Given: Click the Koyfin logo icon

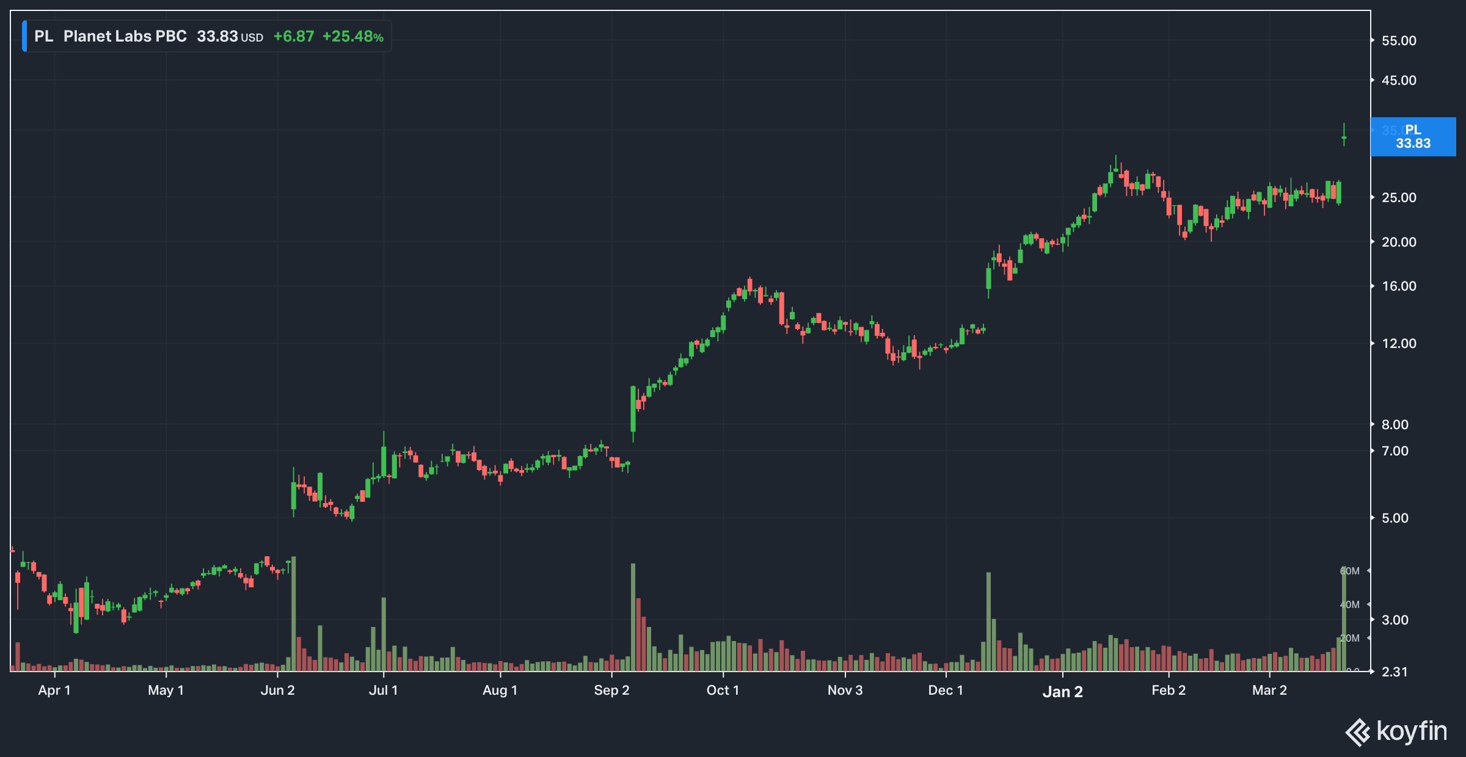Looking at the screenshot, I should point(1357,732).
